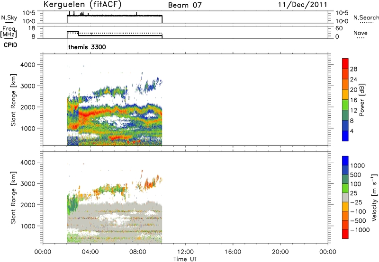This screenshot has height=262, width=379.
Task: Click the orange velocity streaks near 09:00
Action: (149, 184)
